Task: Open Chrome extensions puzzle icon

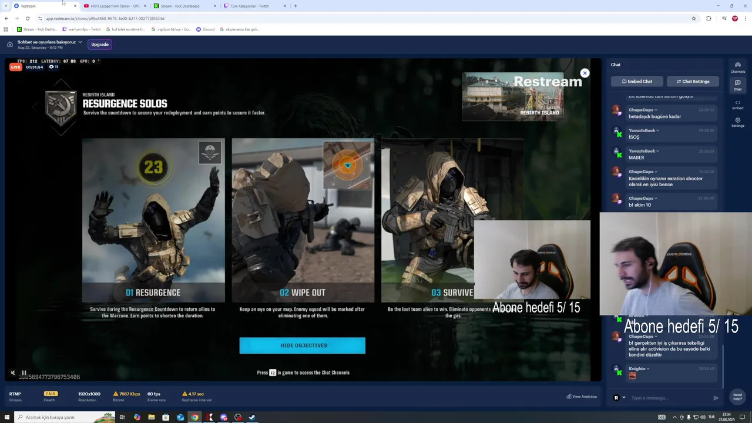Action: [x=709, y=18]
